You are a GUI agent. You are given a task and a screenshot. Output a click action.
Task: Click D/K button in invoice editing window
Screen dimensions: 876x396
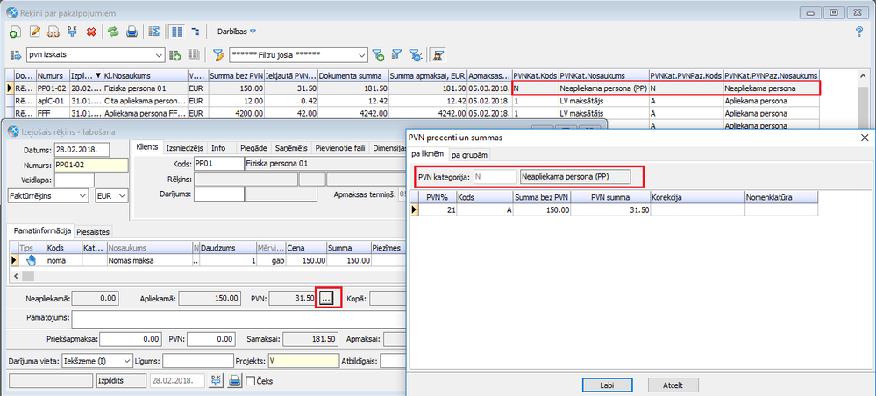(217, 381)
